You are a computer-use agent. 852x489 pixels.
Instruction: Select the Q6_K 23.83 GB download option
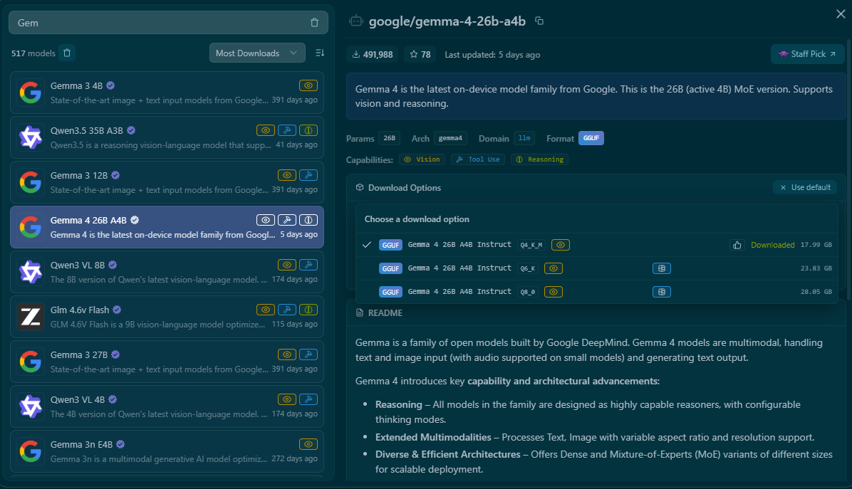(597, 268)
